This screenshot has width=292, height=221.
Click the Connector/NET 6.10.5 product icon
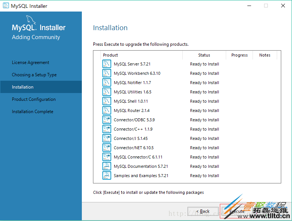click(x=107, y=148)
